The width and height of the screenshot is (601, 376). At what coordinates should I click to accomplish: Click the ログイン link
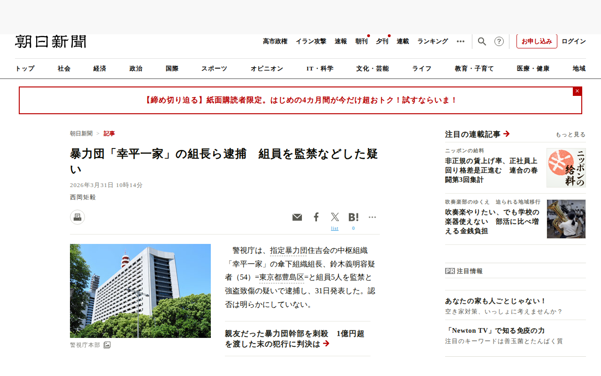(x=574, y=41)
